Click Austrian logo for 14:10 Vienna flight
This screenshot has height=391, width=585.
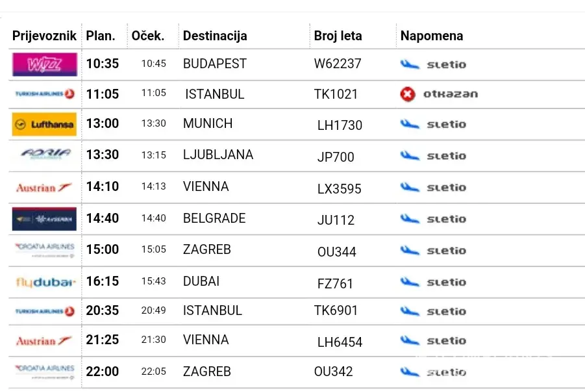point(44,188)
